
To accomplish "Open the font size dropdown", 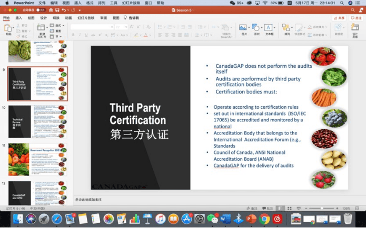I will (x=122, y=27).
